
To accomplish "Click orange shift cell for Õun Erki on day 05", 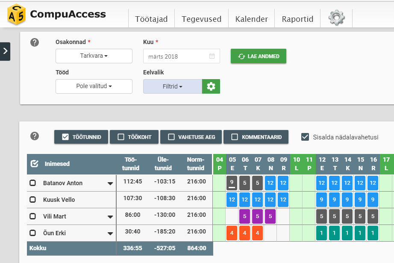I will pos(232,233).
